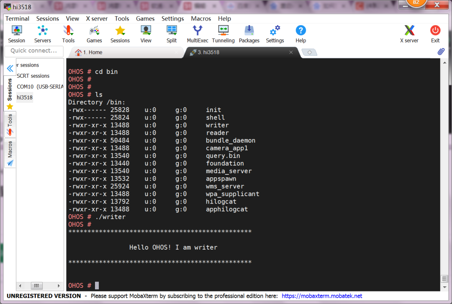Open the mobaxterm.mobatek.net link
This screenshot has width=452, height=304.
[322, 296]
